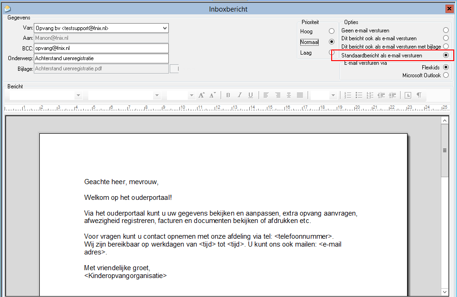Align message text to the left

[x=266, y=95]
